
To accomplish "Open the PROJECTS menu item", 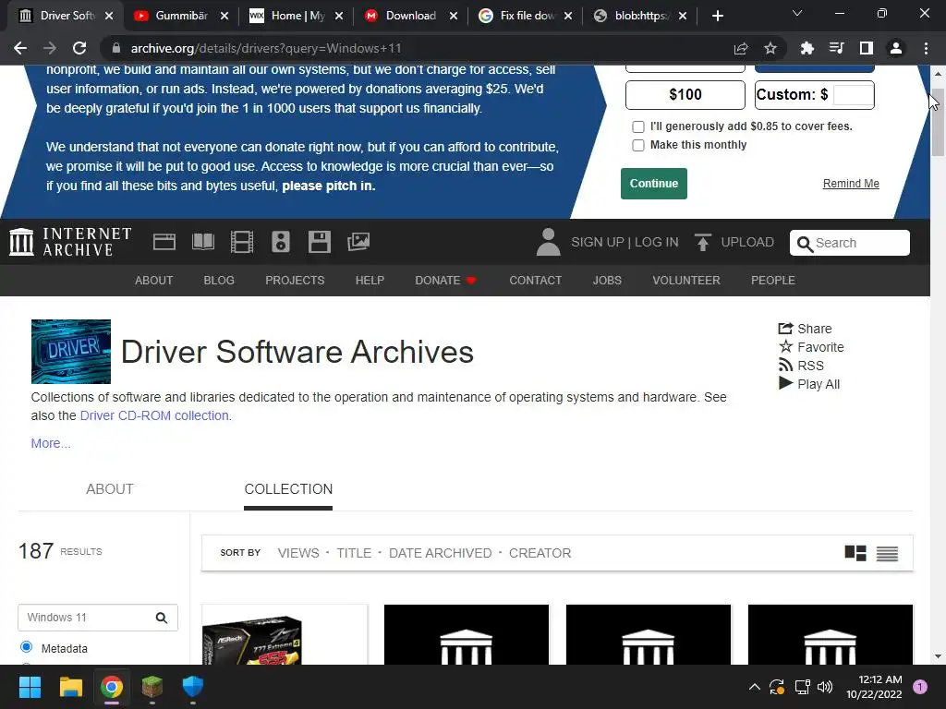I will pos(295,281).
